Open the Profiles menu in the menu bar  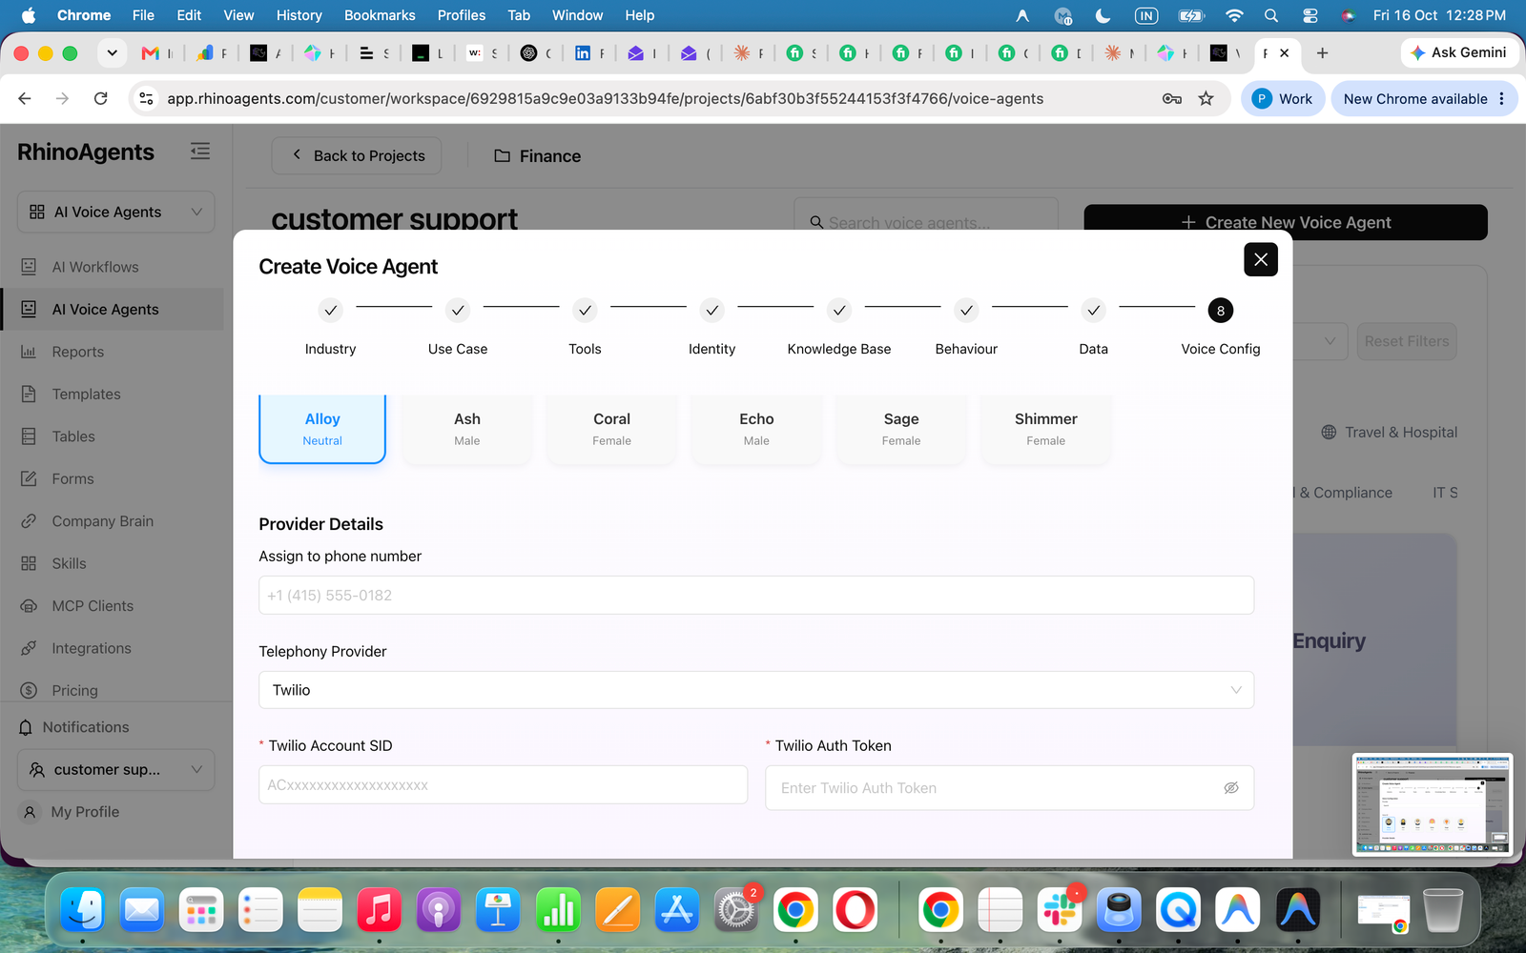[x=462, y=15]
